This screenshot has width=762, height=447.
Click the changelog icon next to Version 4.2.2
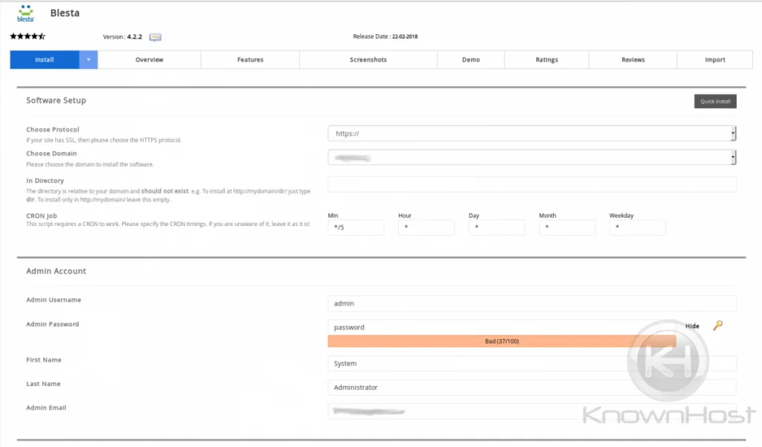point(155,37)
